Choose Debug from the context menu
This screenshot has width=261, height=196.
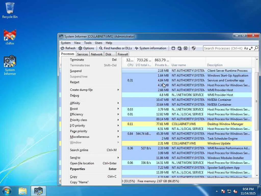tap(92, 95)
